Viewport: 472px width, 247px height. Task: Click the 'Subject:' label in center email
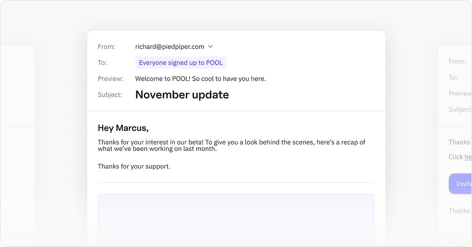pos(110,95)
